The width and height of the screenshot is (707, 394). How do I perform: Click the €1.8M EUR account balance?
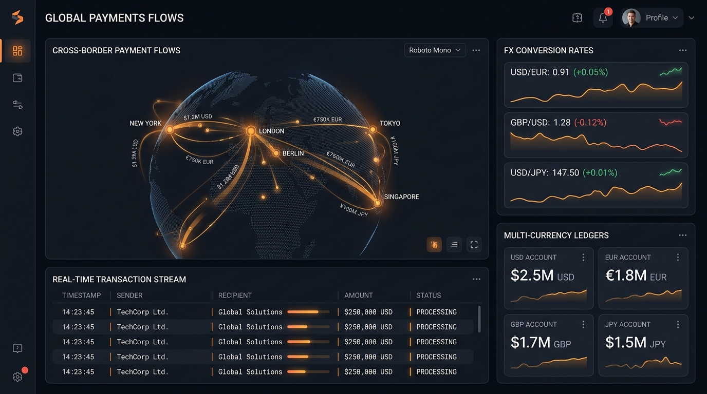point(636,275)
